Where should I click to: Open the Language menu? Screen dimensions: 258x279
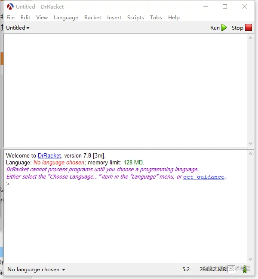click(66, 18)
